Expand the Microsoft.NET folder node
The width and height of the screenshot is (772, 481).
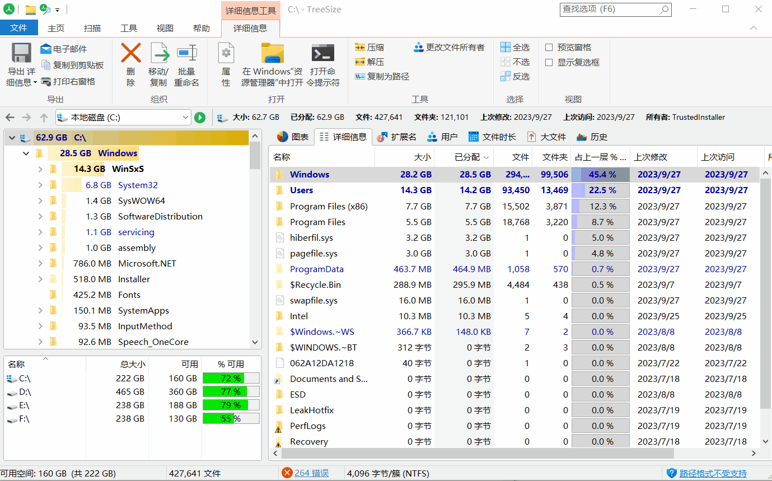pos(40,263)
